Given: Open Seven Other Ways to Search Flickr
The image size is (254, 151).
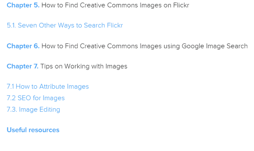Looking at the screenshot, I should [65, 25].
